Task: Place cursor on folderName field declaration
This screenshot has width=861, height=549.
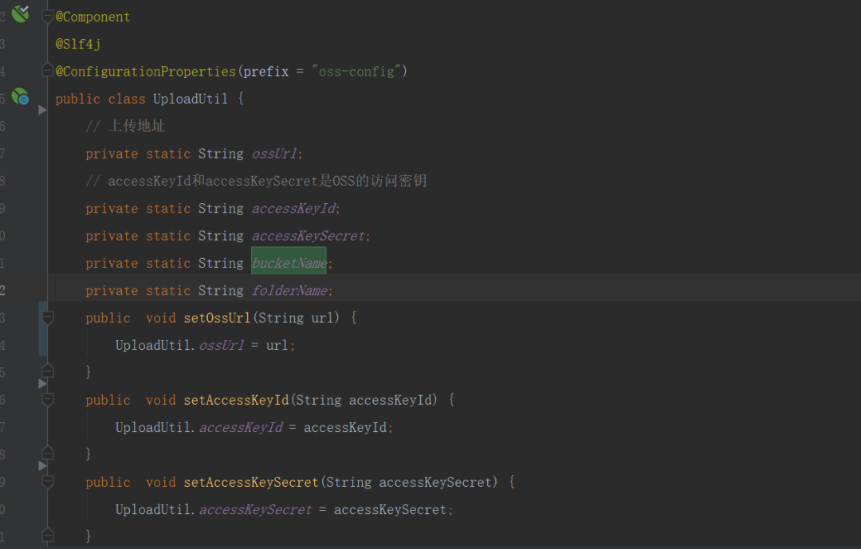Action: 289,290
